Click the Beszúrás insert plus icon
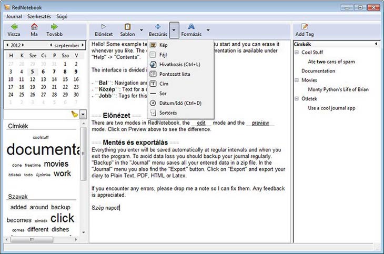 pos(157,27)
